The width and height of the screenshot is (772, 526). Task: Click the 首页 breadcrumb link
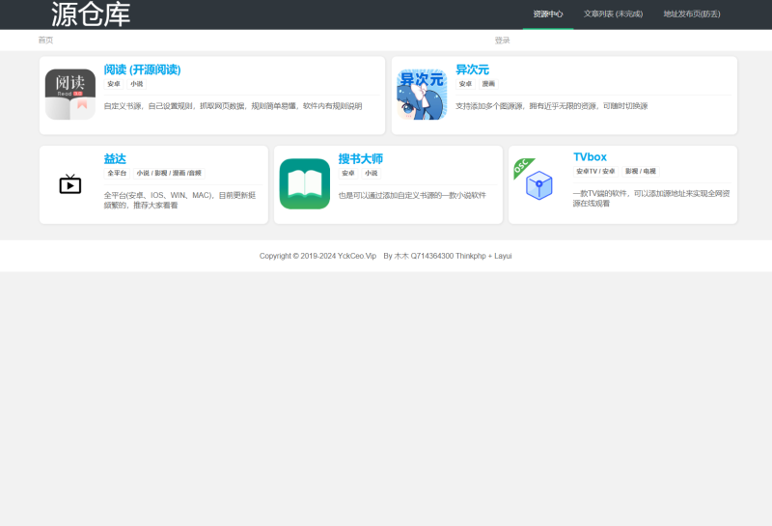pos(45,41)
